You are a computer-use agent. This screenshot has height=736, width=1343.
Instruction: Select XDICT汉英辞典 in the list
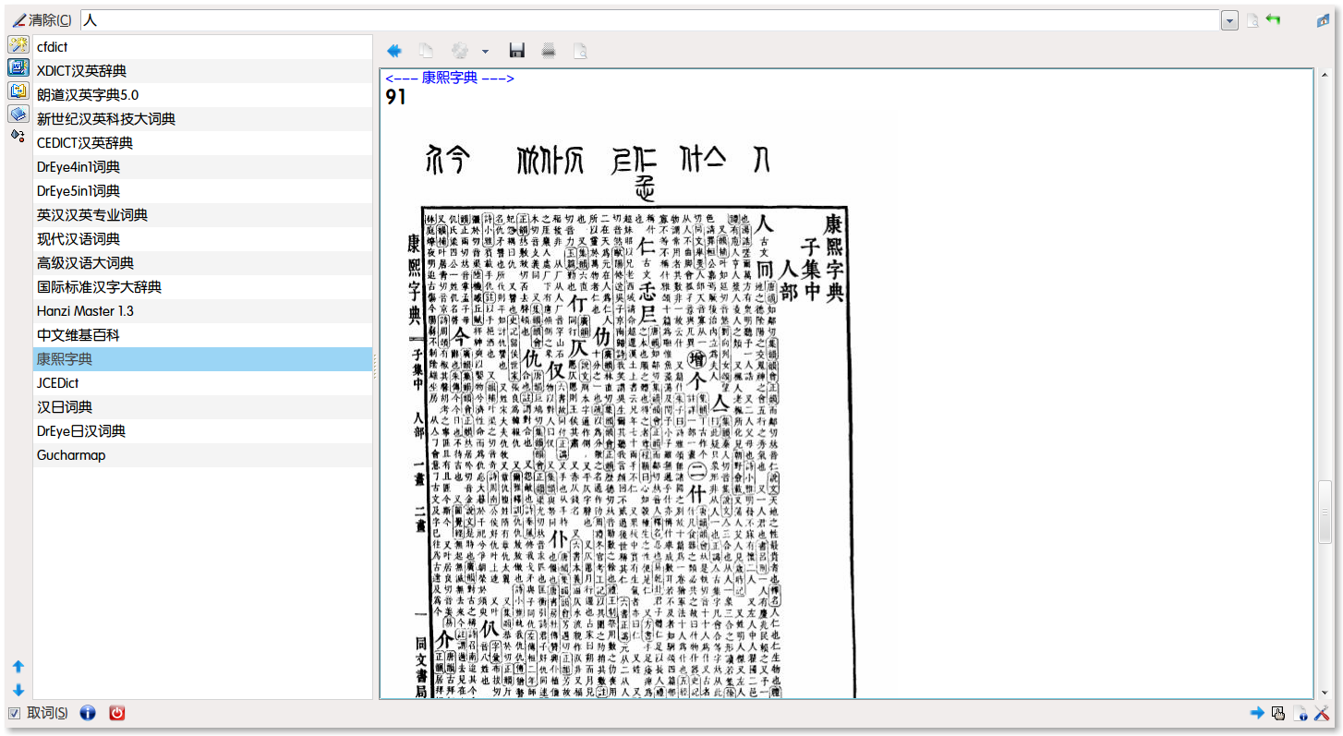click(x=203, y=71)
